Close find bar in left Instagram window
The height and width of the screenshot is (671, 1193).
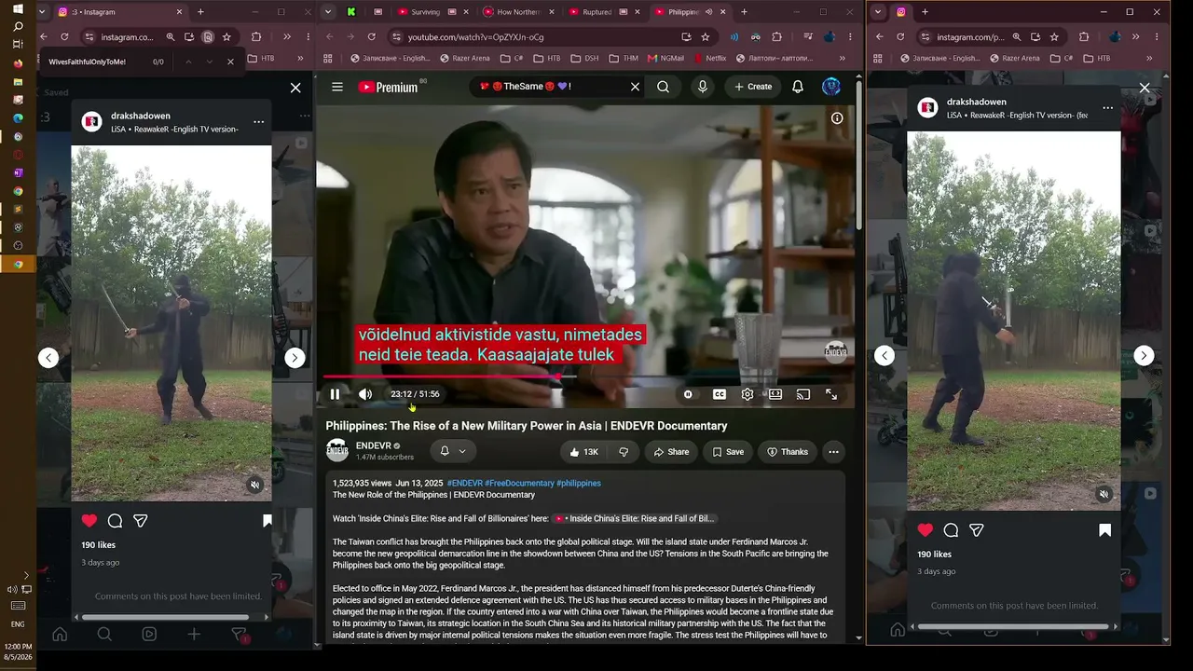pyautogui.click(x=230, y=62)
